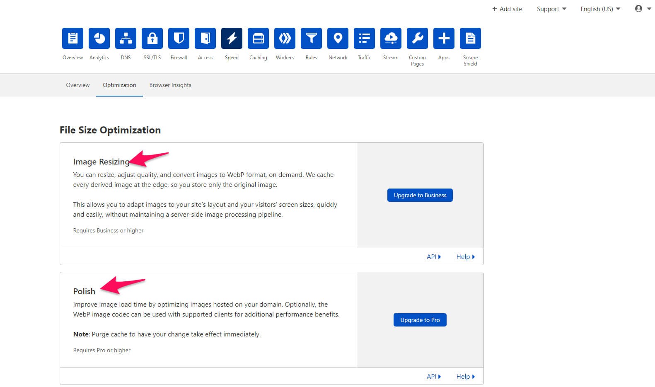Open the English (US) language dropdown
Image resolution: width=655 pixels, height=387 pixels.
pos(600,9)
